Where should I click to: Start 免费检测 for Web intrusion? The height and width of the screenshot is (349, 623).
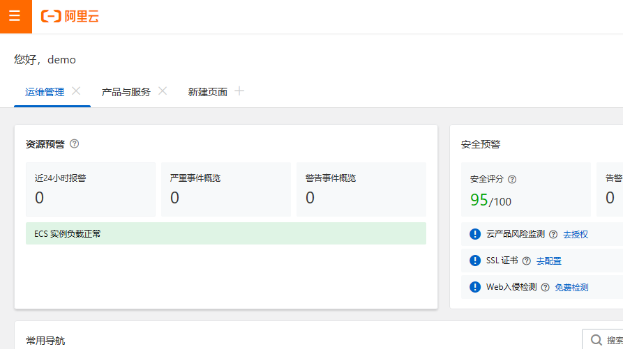(571, 288)
